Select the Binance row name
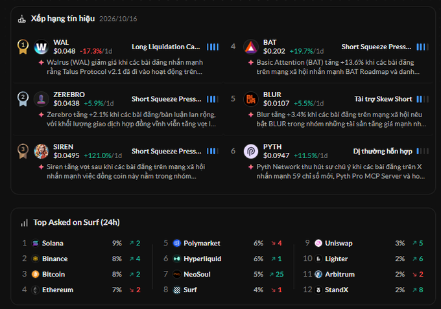441x309 pixels. tap(55, 258)
